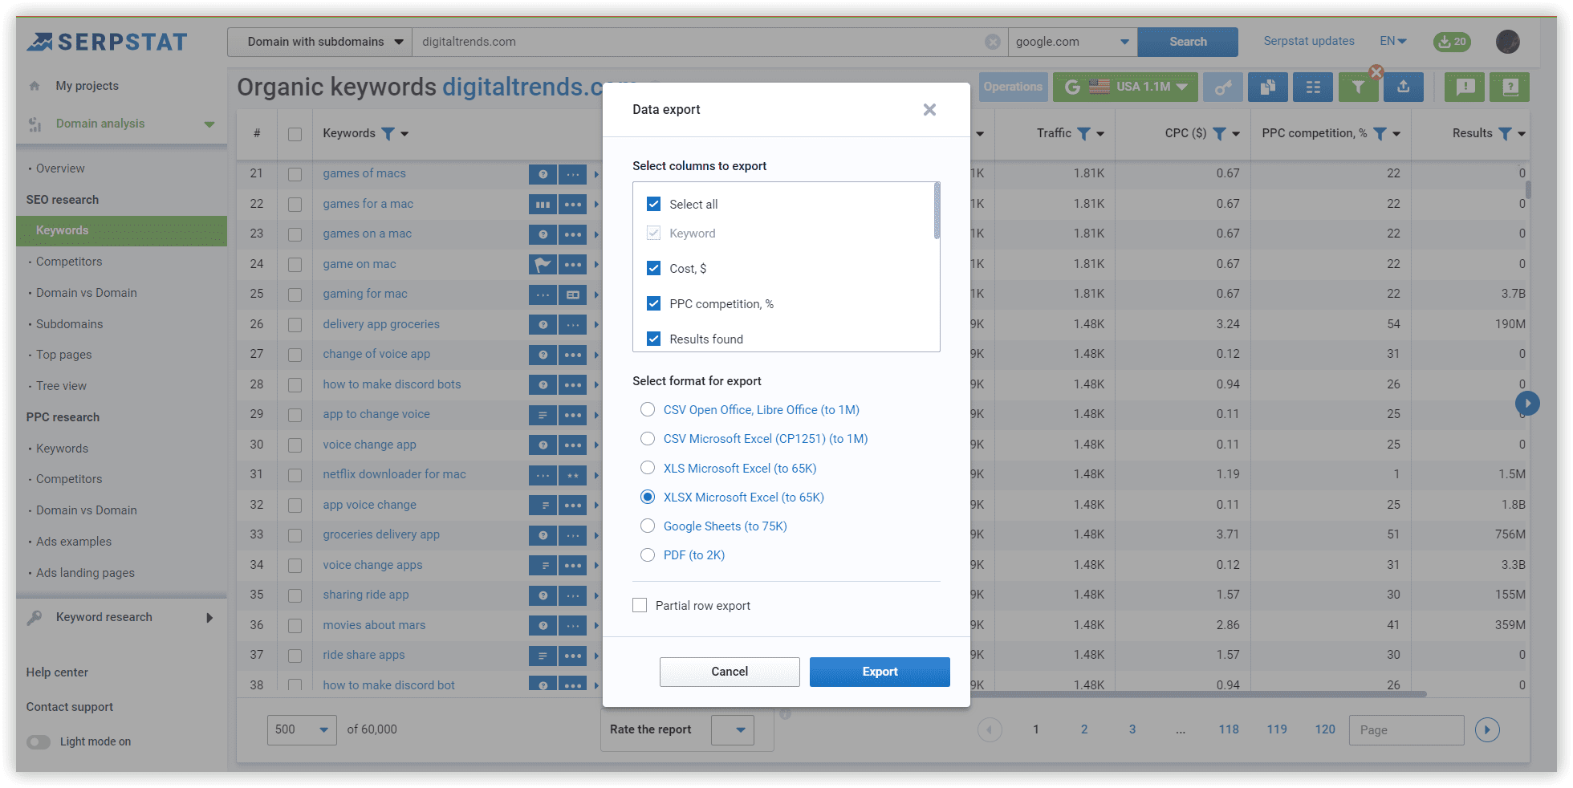Click the home icon beside My projects
This screenshot has height=788, width=1573.
tap(35, 86)
